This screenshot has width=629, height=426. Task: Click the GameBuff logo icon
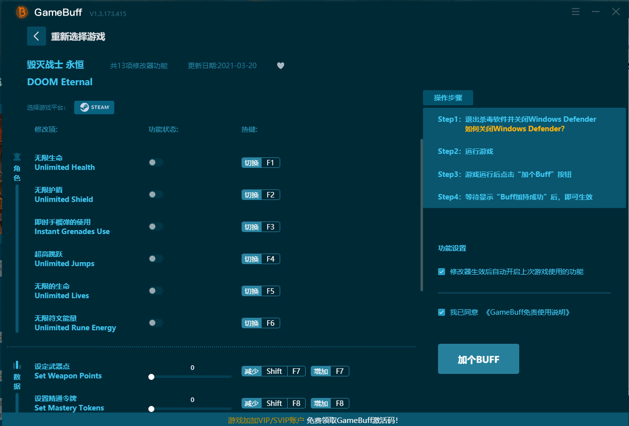coord(22,12)
